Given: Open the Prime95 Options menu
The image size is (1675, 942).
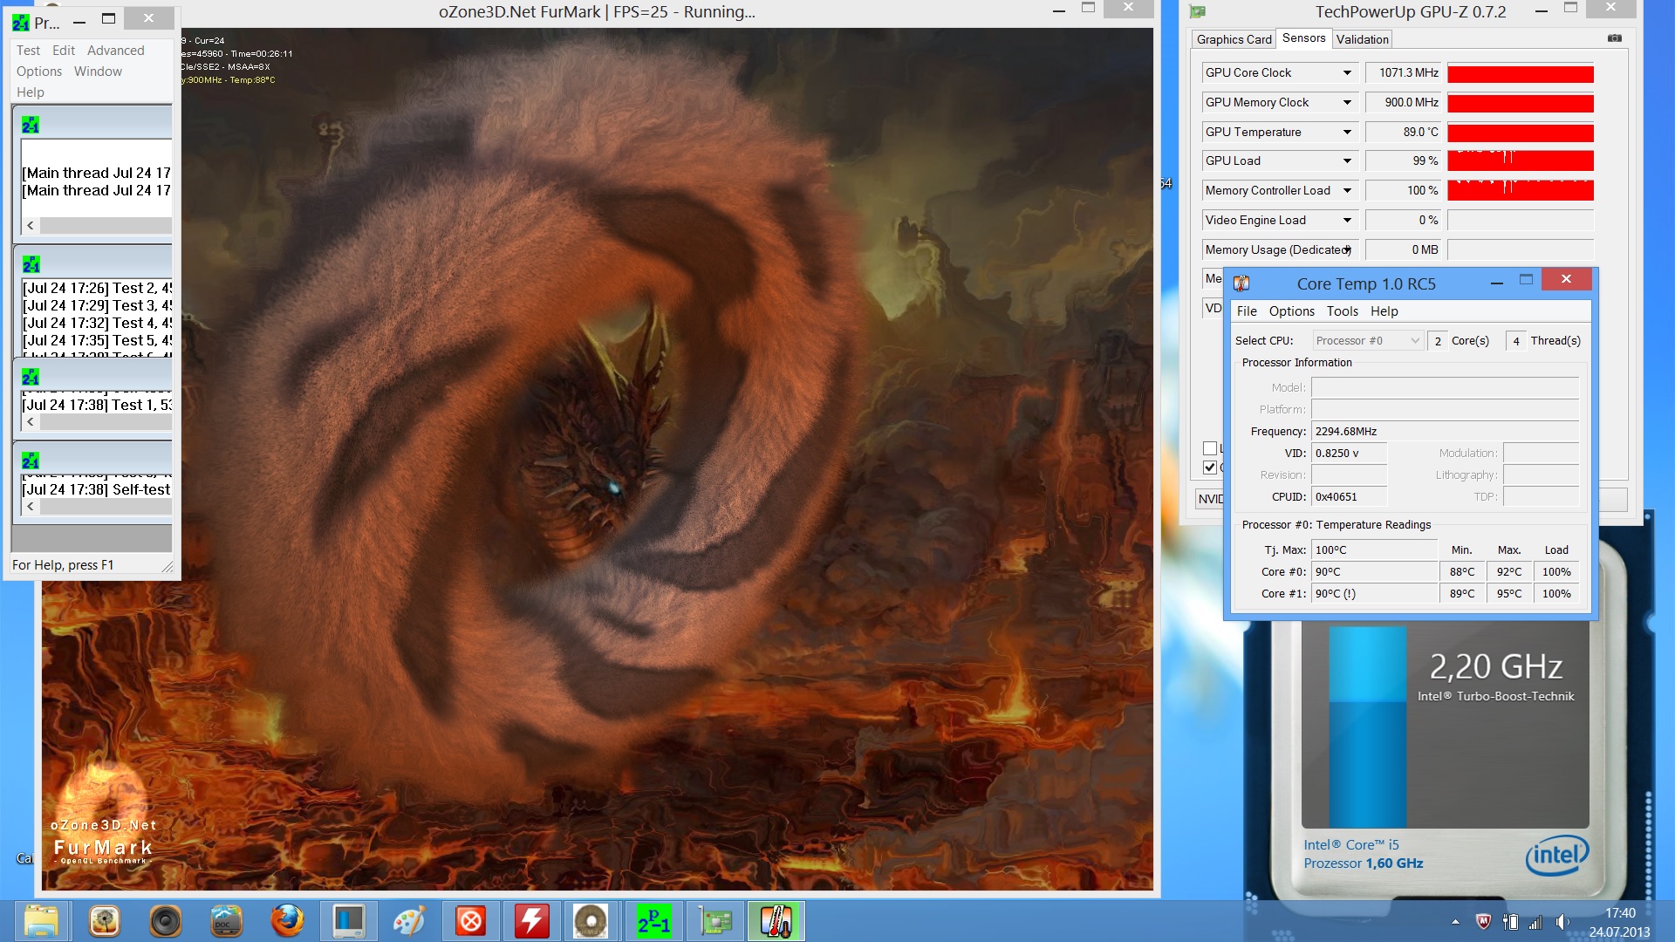Looking at the screenshot, I should (39, 72).
